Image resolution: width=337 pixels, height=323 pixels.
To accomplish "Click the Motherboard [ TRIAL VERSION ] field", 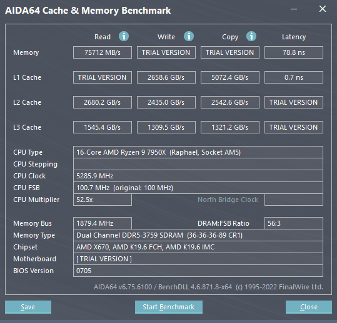I will pos(198,259).
